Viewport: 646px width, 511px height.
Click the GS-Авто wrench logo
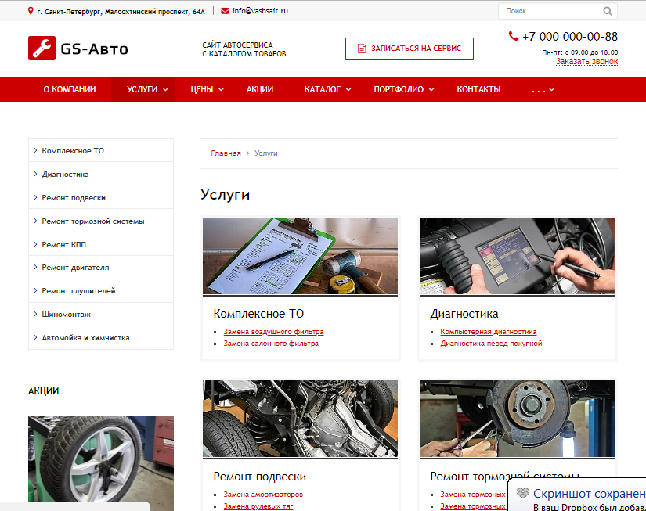[42, 49]
